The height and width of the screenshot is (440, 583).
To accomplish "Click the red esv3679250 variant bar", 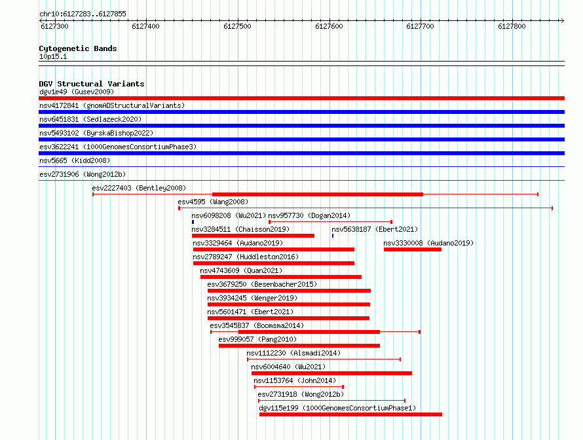I will (290, 291).
